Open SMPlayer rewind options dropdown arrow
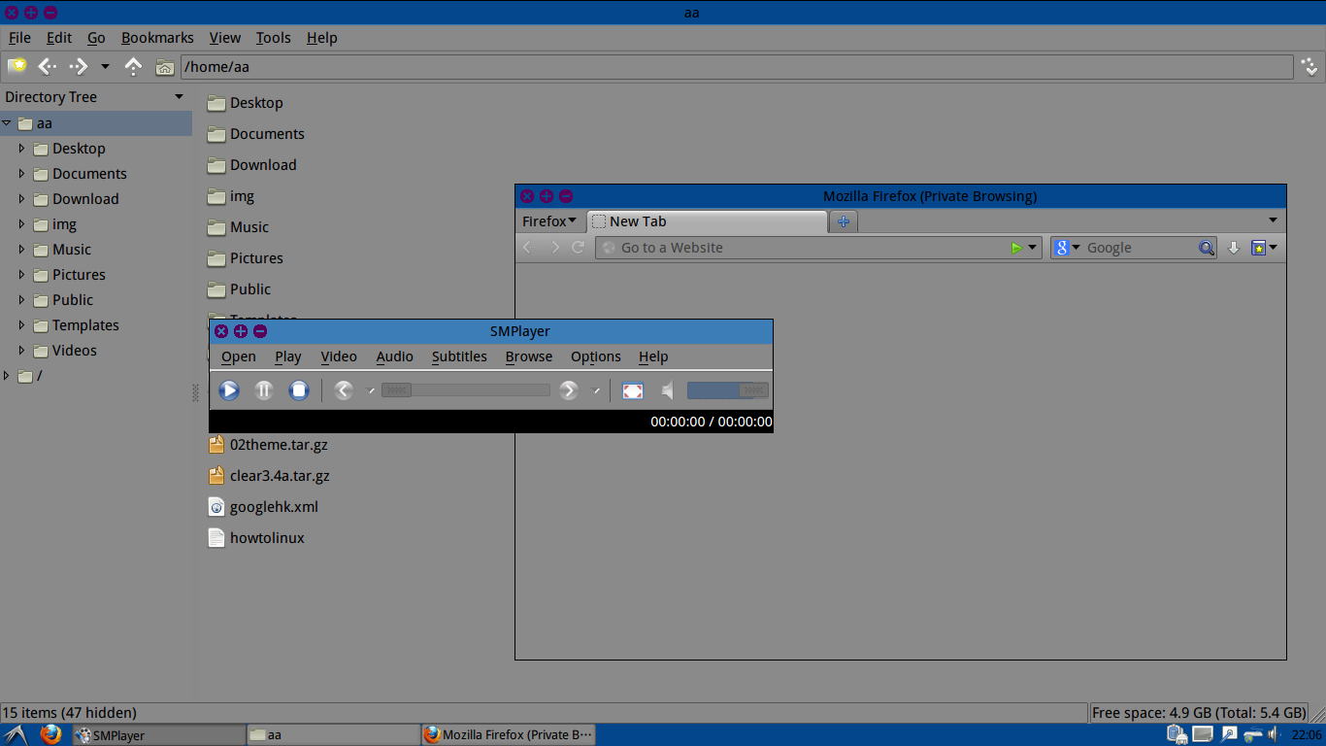The image size is (1326, 746). coord(369,390)
